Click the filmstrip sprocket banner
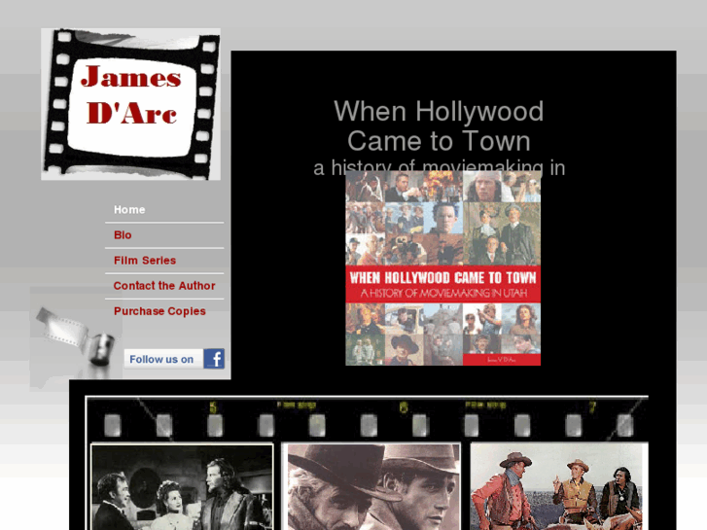The height and width of the screenshot is (530, 707). (x=367, y=418)
